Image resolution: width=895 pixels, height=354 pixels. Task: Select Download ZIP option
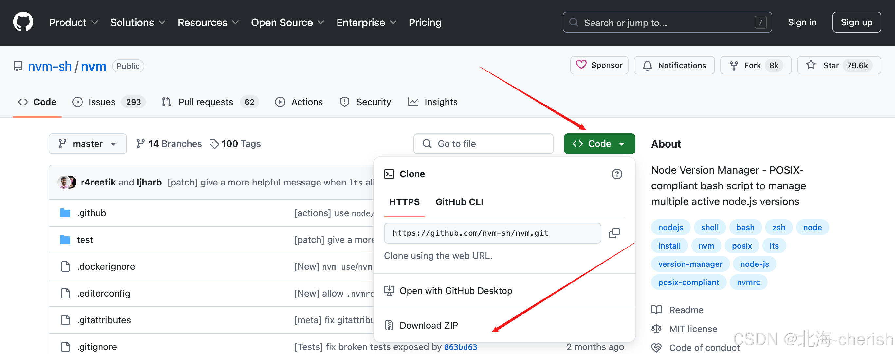tap(429, 325)
